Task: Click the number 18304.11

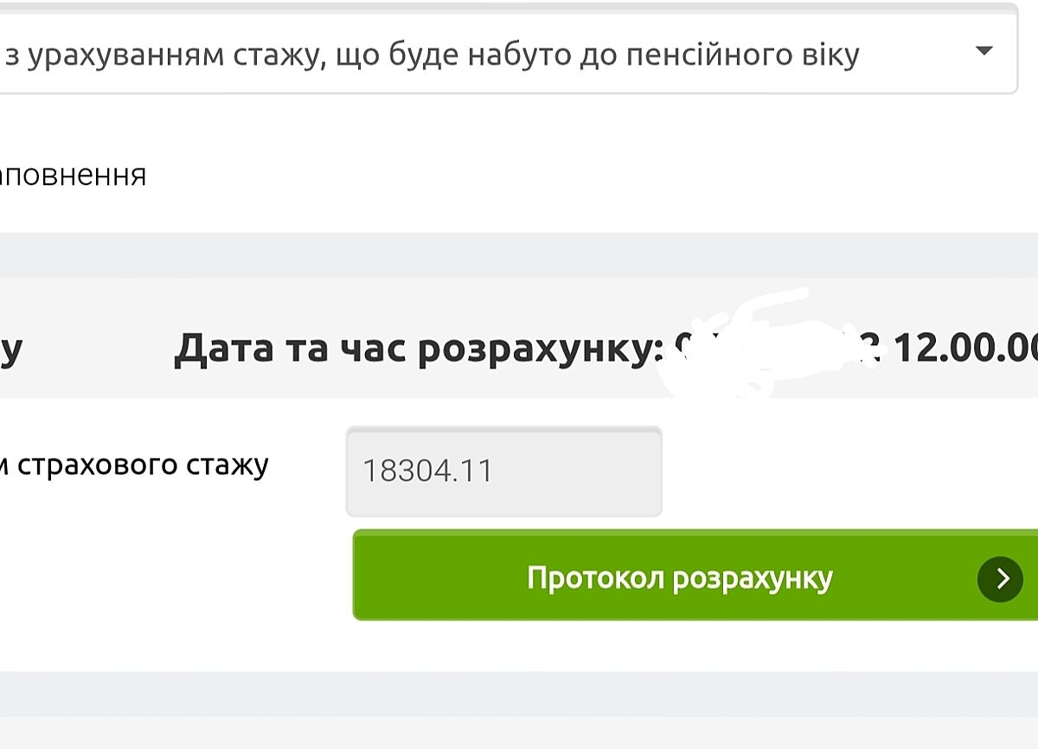Action: tap(427, 471)
